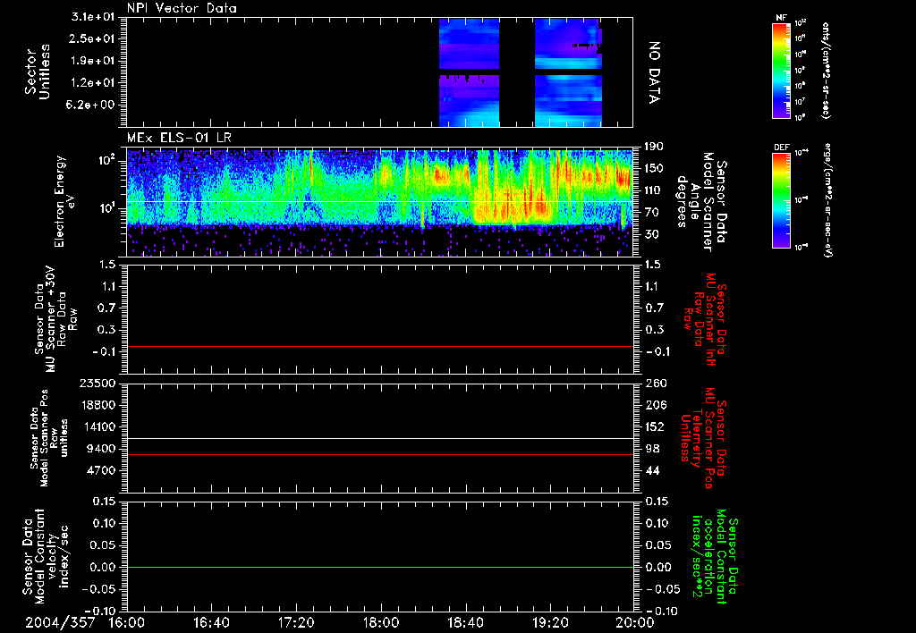
Task: Click the 'NO DATA' label beside NPI panel
Action: pyautogui.click(x=654, y=72)
